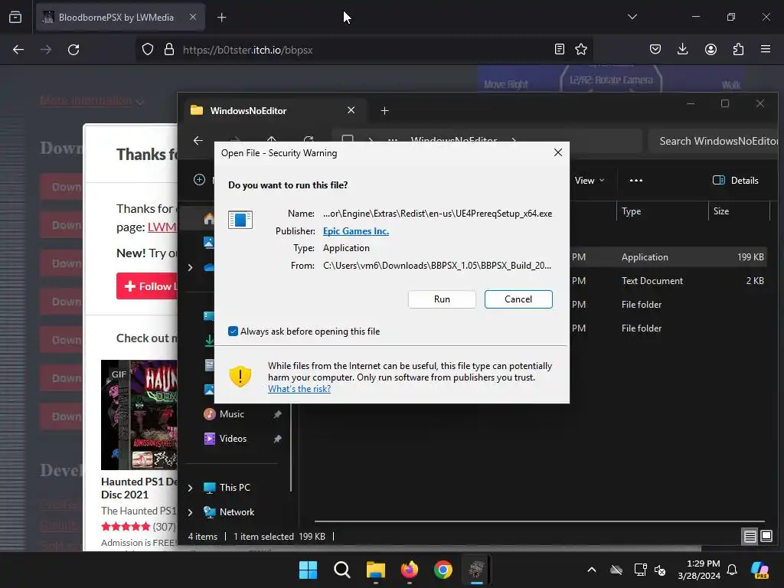Open the Pocket save icon
The height and width of the screenshot is (588, 784).
(x=655, y=49)
